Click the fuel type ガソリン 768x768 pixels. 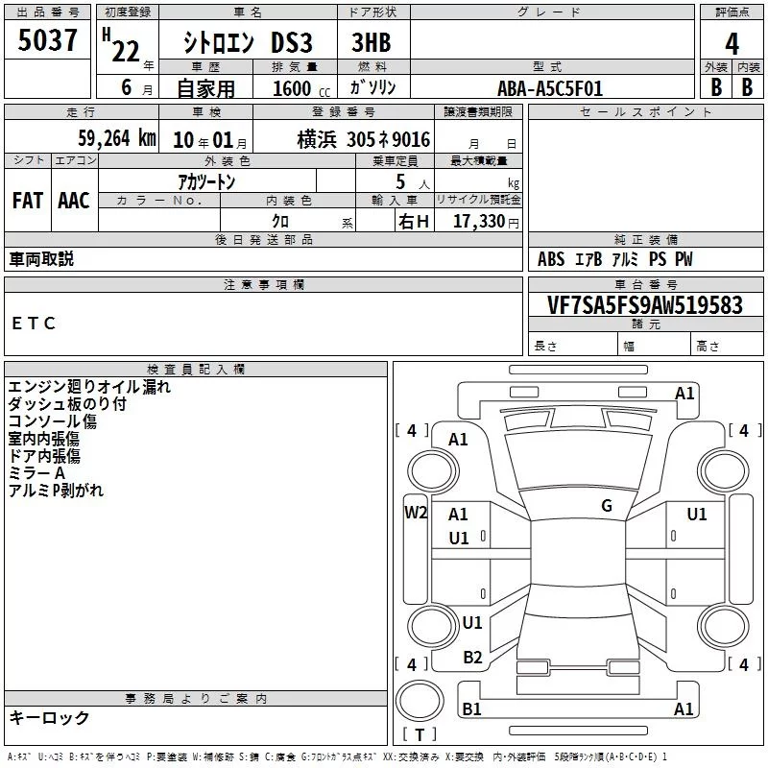[372, 87]
